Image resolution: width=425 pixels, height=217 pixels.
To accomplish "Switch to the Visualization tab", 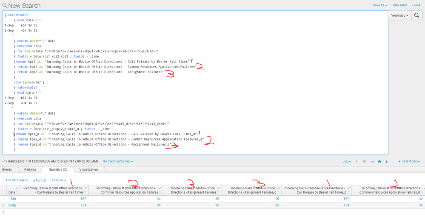I will 88,169.
